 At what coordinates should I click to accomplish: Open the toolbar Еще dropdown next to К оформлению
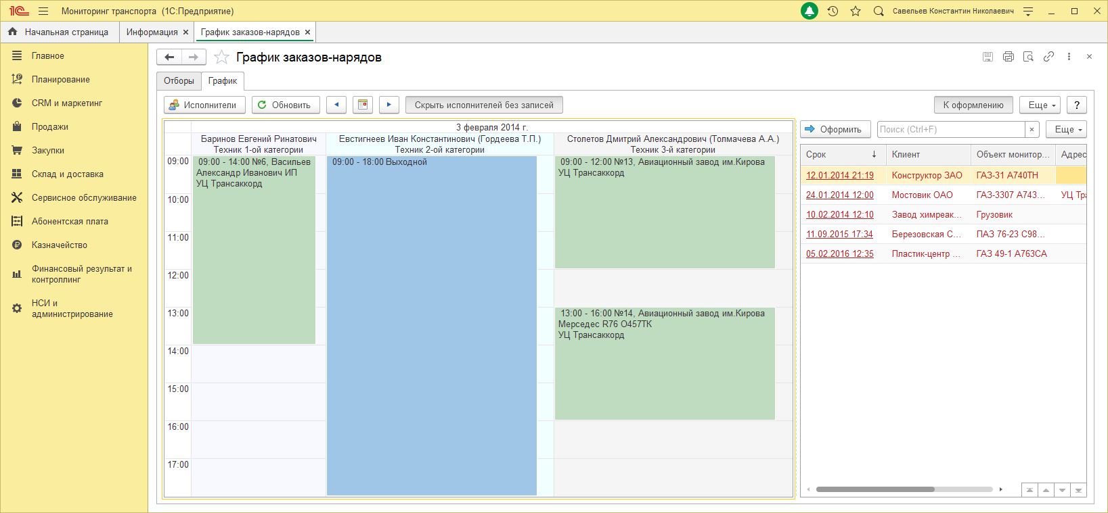click(x=1040, y=105)
